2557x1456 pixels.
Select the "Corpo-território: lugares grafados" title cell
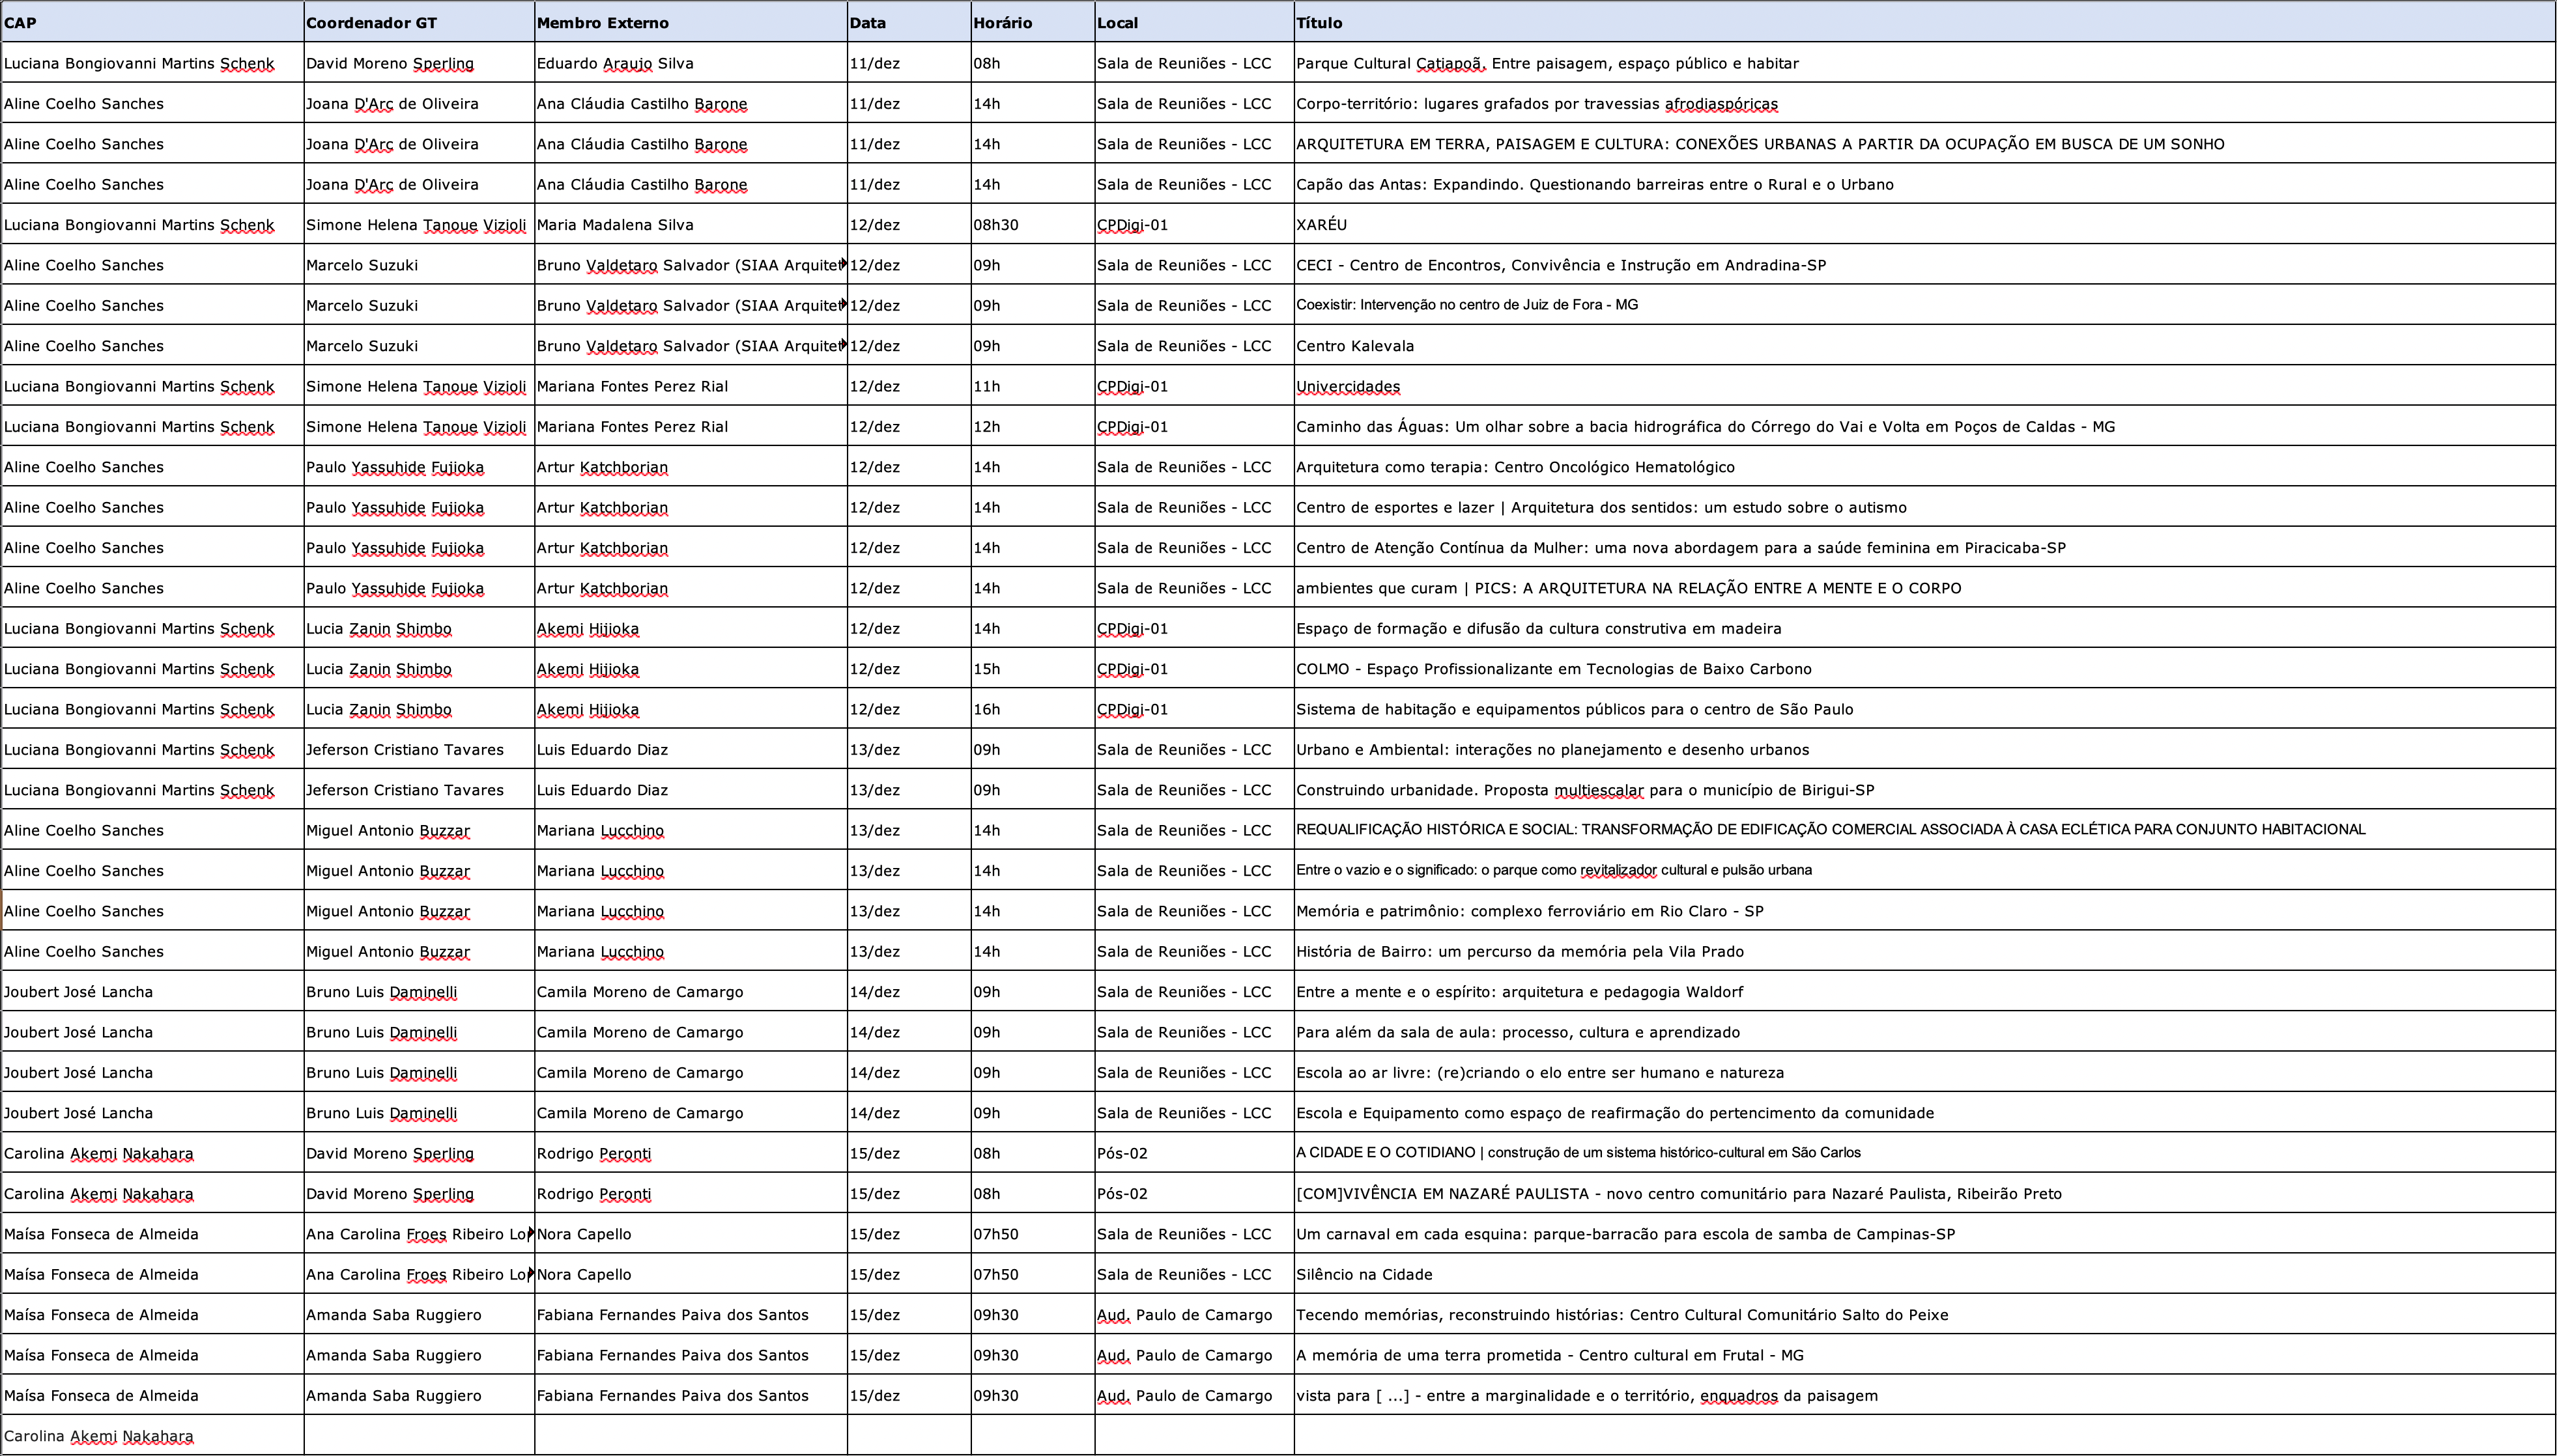pos(1924,103)
